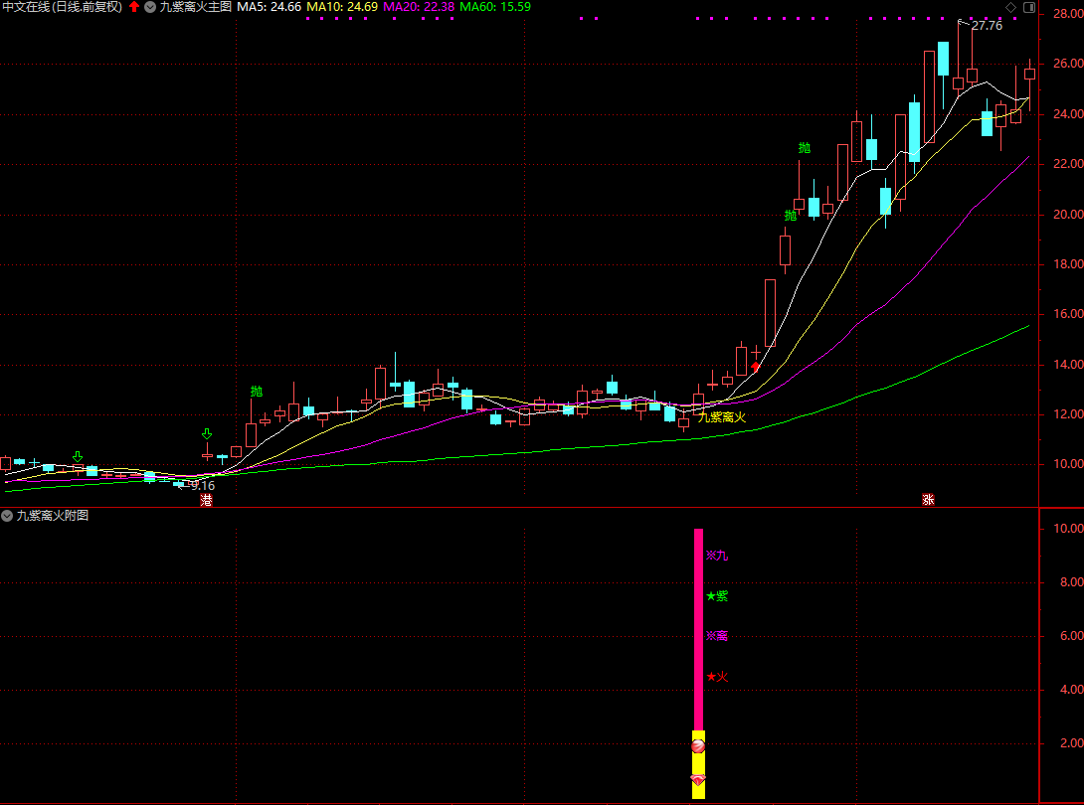Select the stock title 中文在线(日线,前复权)
Image resolution: width=1084 pixels, height=805 pixels.
[63, 7]
